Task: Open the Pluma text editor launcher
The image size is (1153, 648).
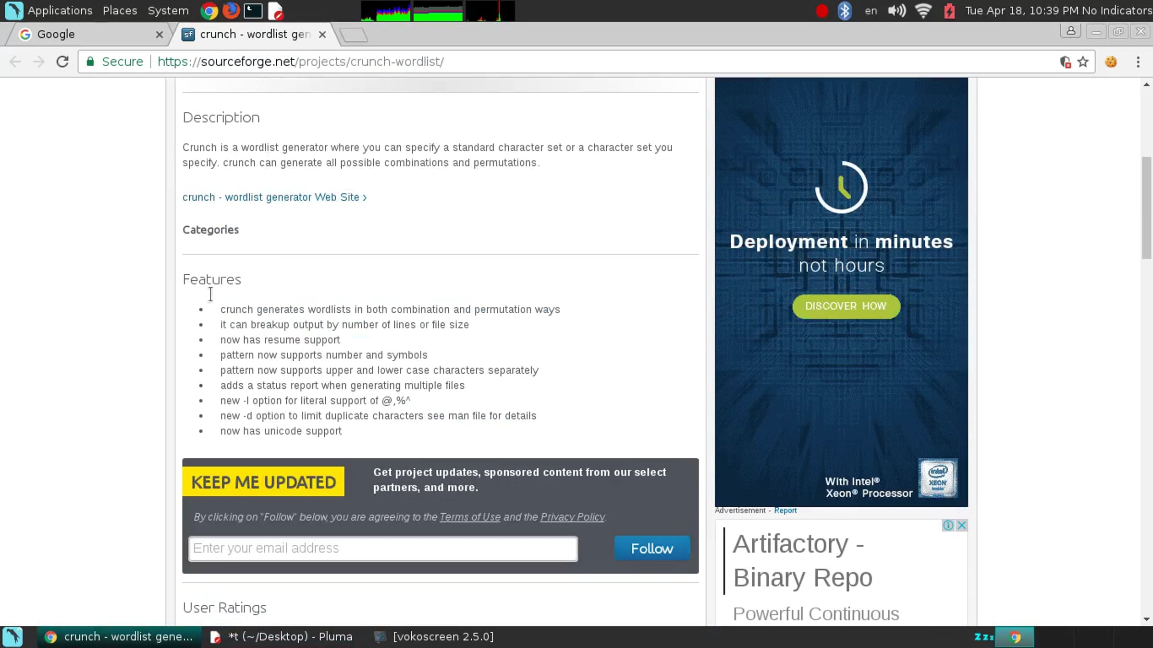Action: tap(276, 11)
